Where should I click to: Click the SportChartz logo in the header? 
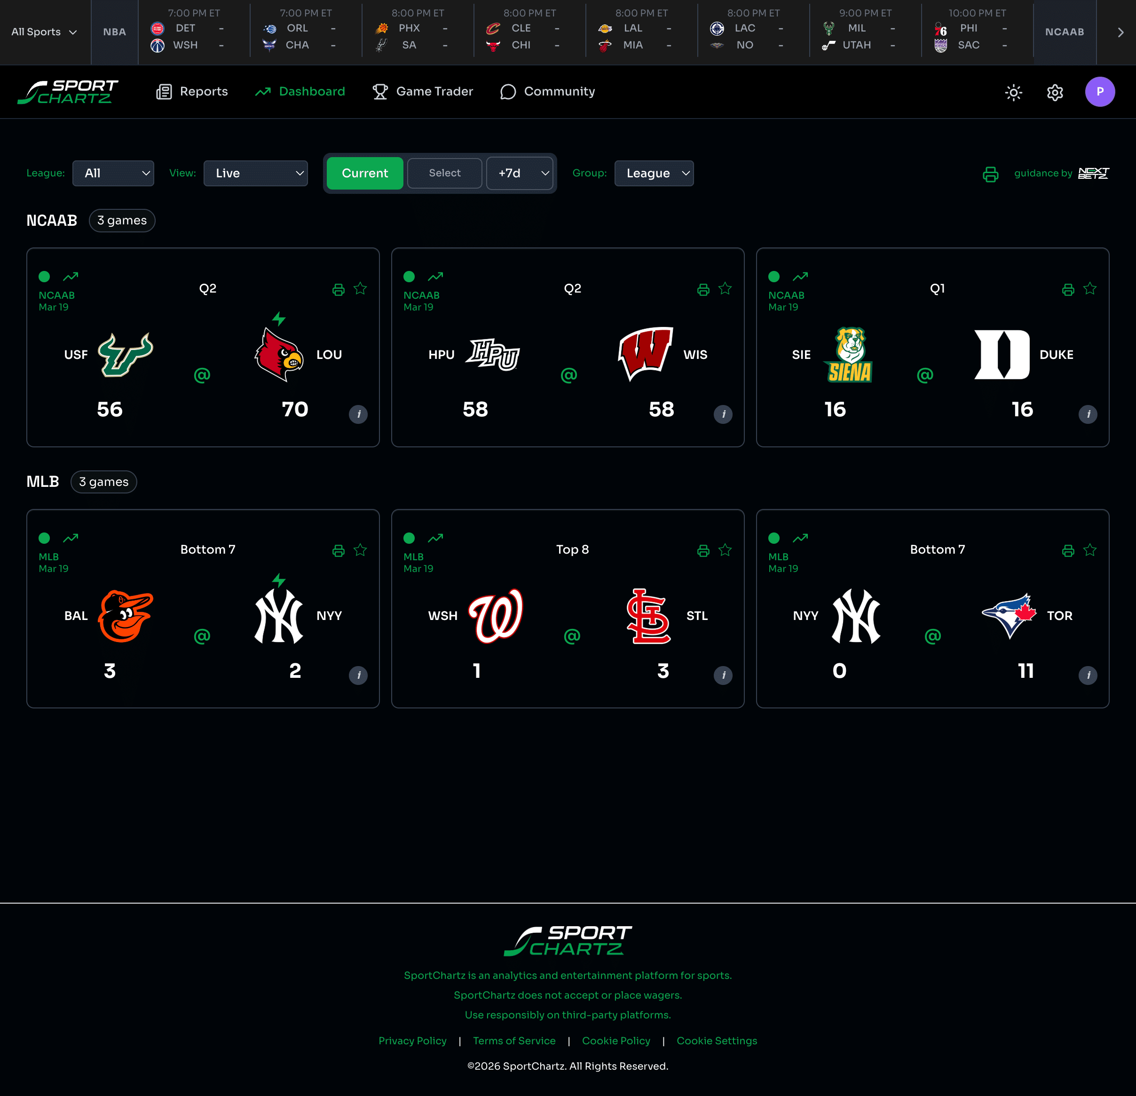[67, 92]
